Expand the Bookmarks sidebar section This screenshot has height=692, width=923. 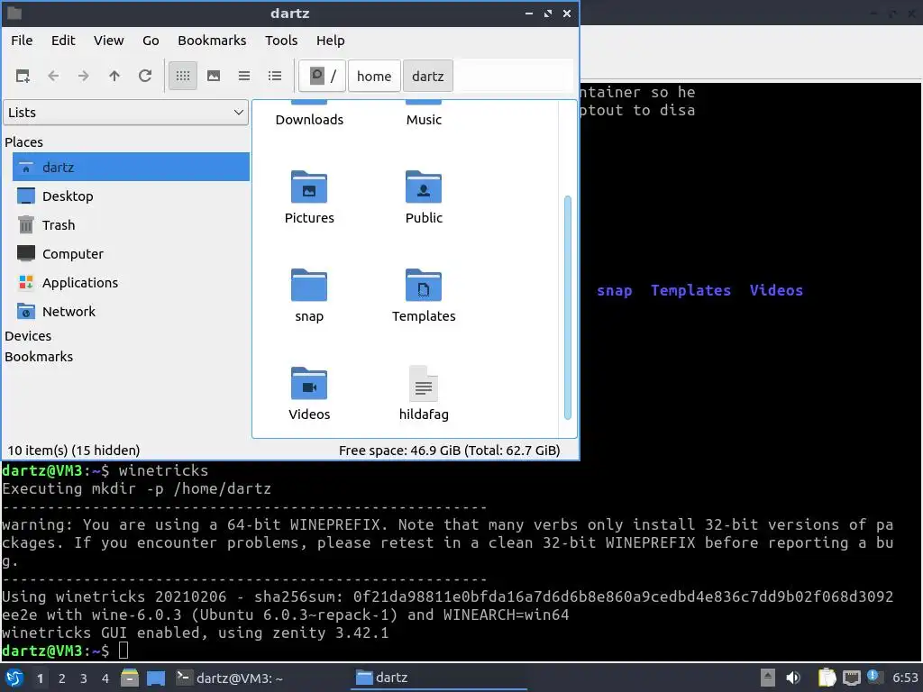(x=39, y=357)
